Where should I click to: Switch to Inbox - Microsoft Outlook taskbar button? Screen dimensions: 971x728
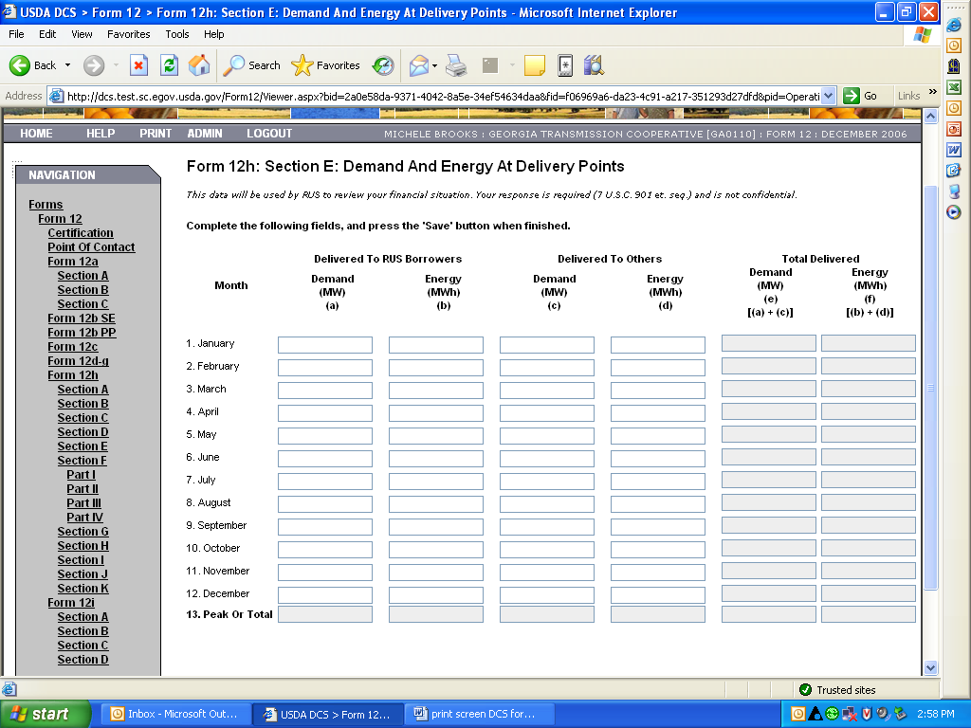[x=179, y=714]
